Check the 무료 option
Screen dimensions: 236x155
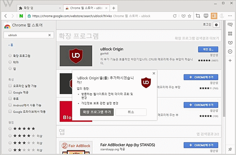tap(10, 98)
